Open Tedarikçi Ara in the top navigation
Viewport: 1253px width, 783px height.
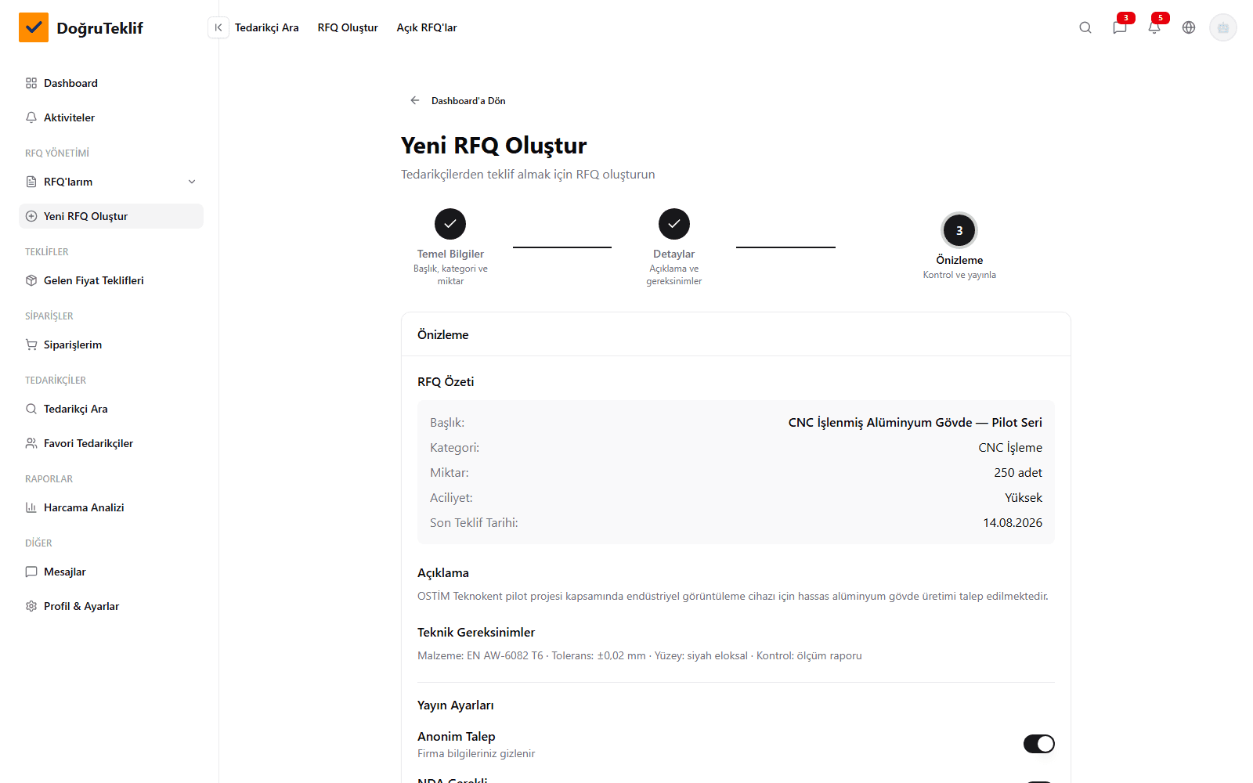(x=267, y=27)
